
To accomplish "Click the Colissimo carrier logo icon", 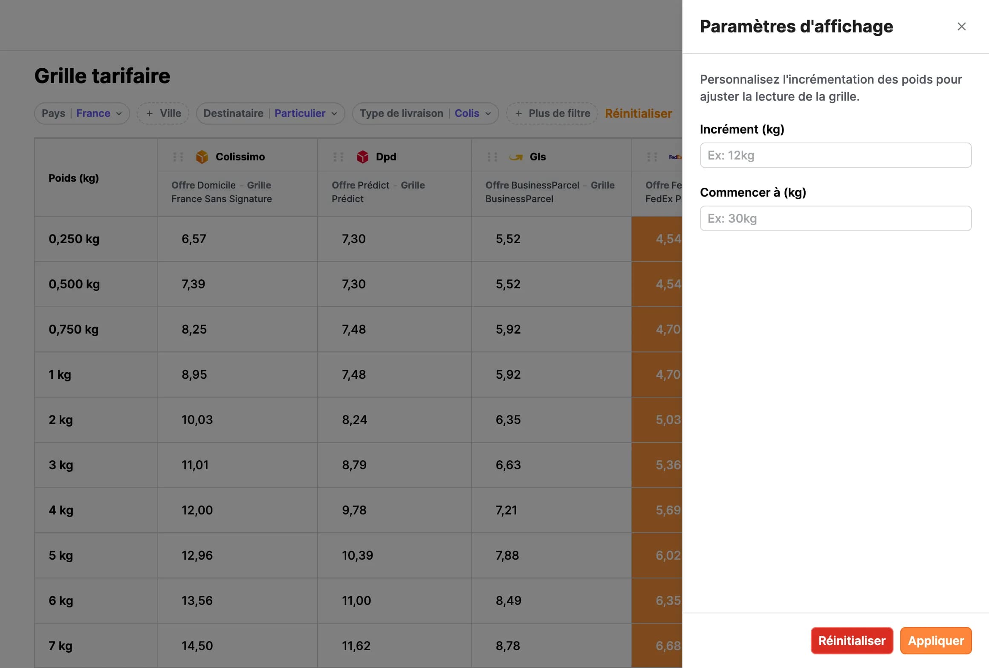I will point(202,157).
